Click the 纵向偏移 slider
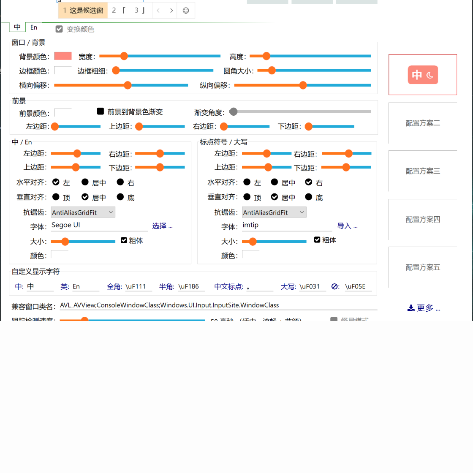 click(302, 85)
